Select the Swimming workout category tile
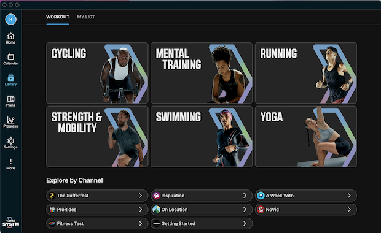This screenshot has width=381, height=233. pyautogui.click(x=202, y=137)
